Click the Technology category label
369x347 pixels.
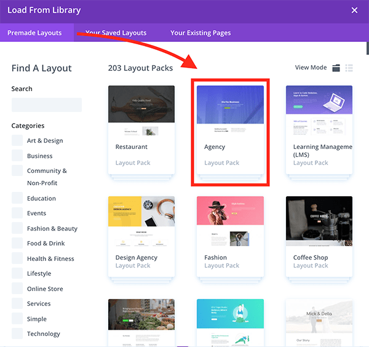tap(44, 334)
